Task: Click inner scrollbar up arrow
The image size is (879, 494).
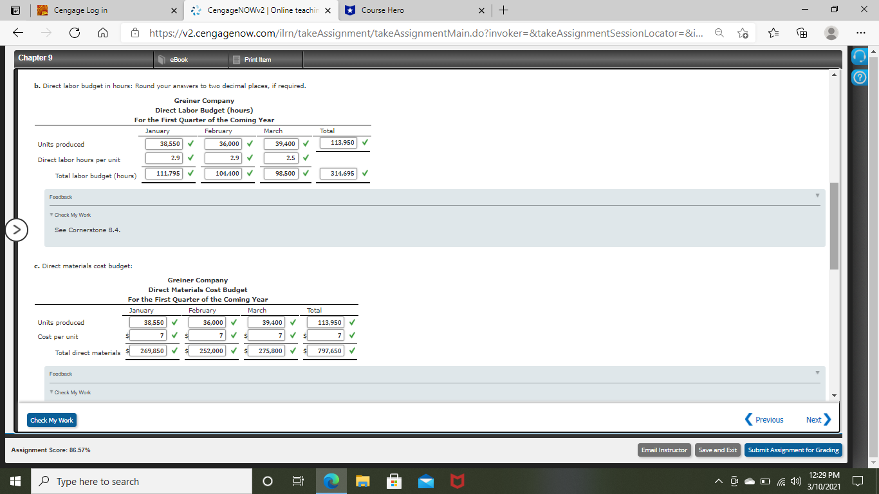Action: (835, 75)
